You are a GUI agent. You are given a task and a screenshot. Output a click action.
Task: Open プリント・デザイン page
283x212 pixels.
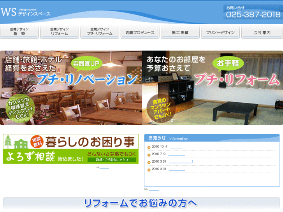[220, 32]
